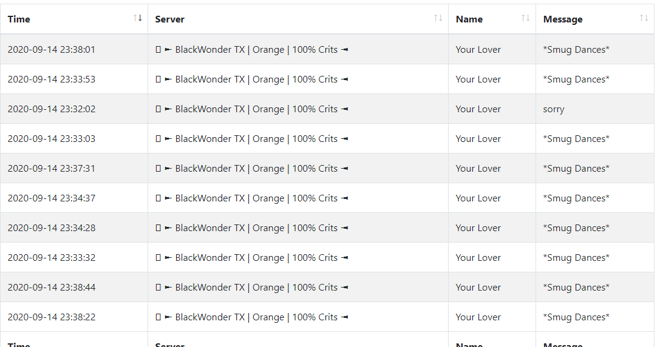This screenshot has width=663, height=347.
Task: Click 'Your Lover' in the 23:38:44 row
Action: (x=478, y=288)
